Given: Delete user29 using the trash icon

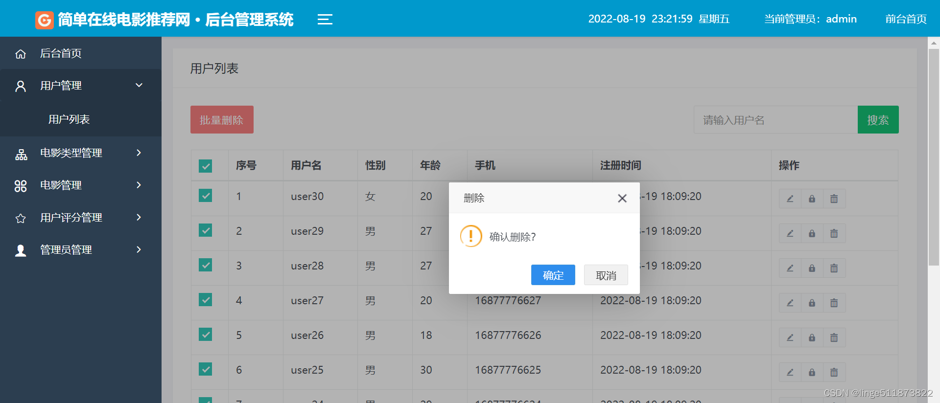Looking at the screenshot, I should click(x=834, y=233).
